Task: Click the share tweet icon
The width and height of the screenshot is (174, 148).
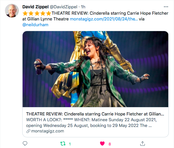Action: pos(142,143)
